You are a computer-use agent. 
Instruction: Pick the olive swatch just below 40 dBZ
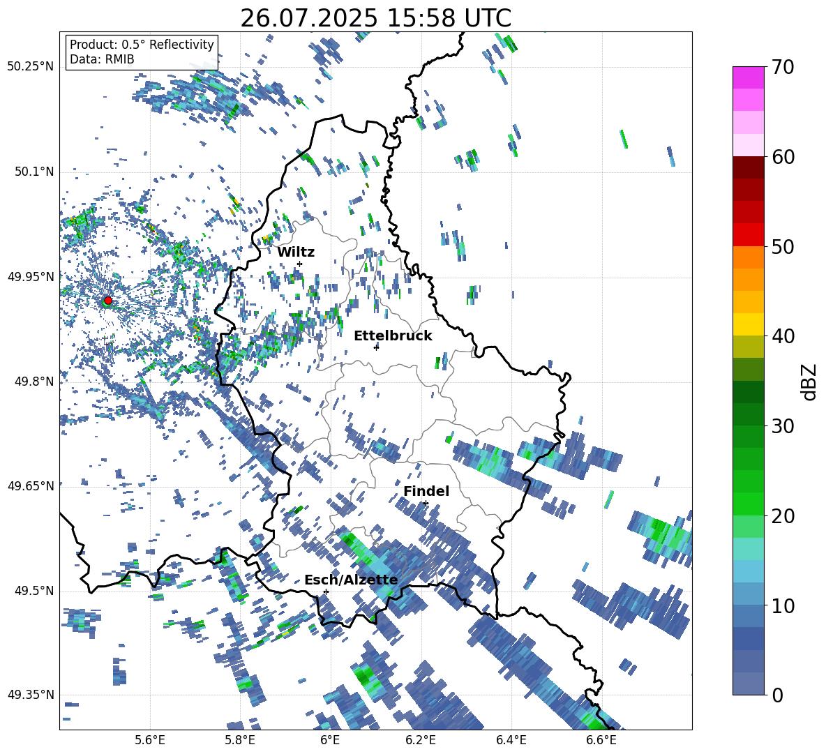click(748, 347)
